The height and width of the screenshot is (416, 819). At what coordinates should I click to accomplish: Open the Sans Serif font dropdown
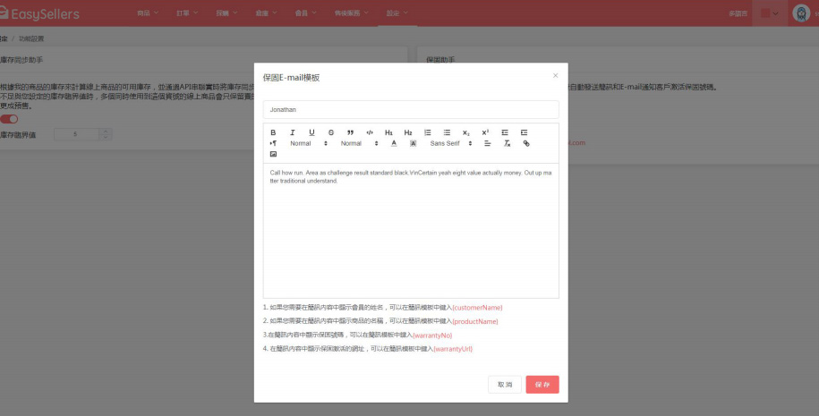[451, 143]
